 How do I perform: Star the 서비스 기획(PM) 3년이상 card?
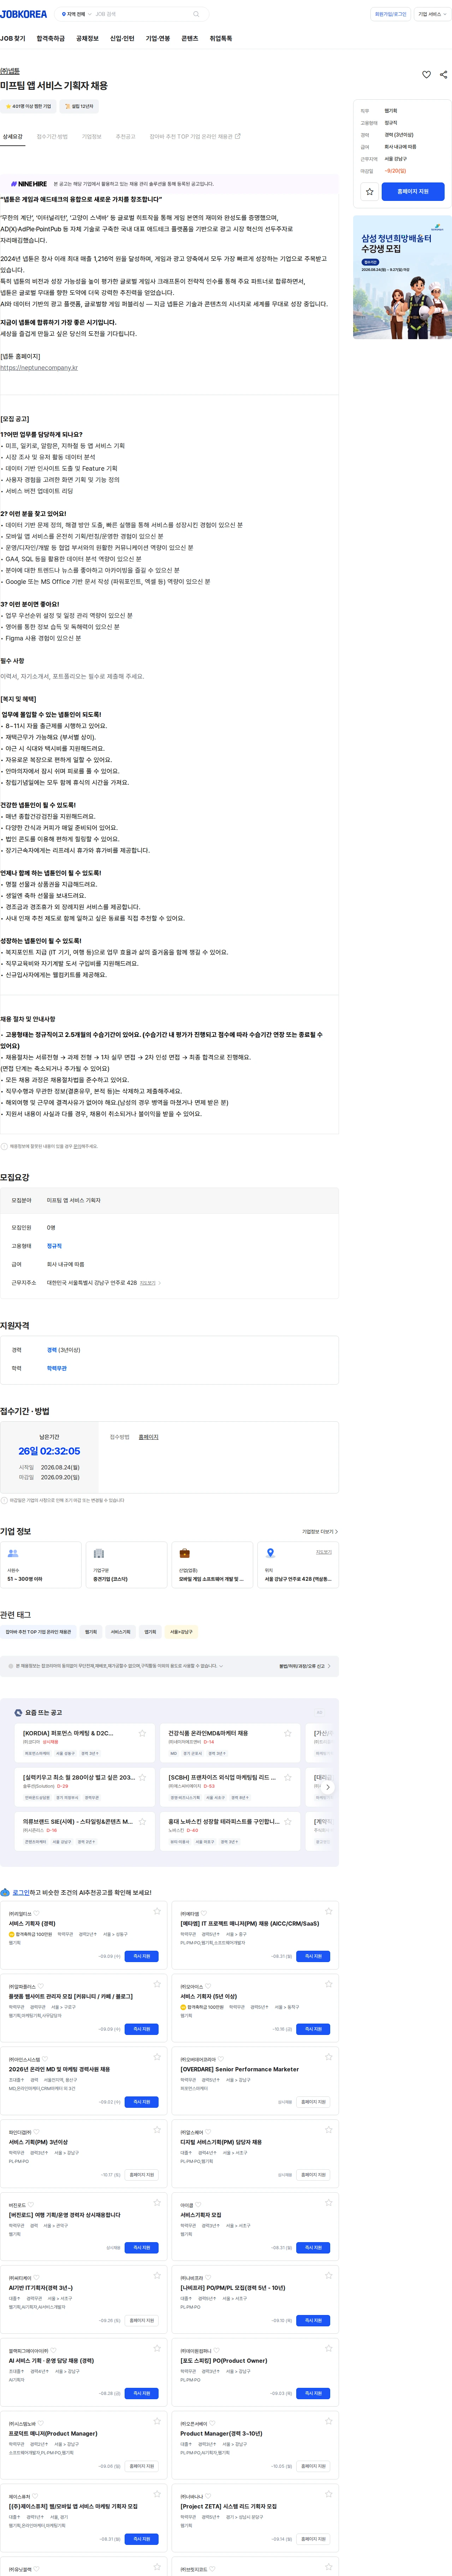157,2130
